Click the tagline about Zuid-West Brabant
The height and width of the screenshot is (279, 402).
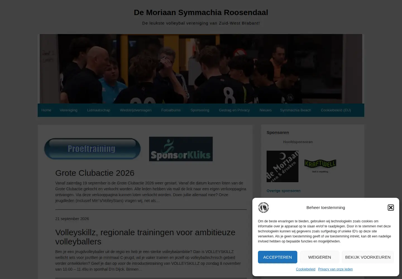[201, 23]
